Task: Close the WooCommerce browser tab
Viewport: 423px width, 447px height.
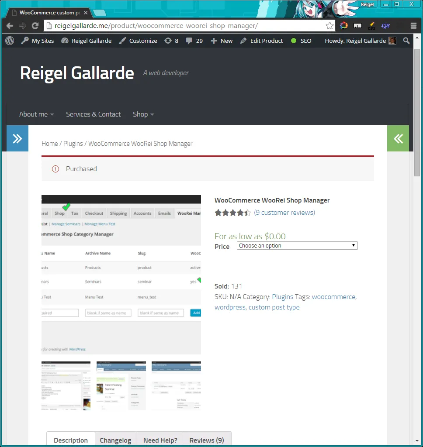Action: 86,13
